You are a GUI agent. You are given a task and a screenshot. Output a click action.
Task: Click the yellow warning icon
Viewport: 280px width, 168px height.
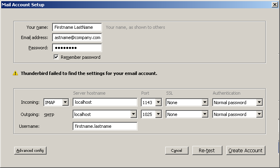click(15, 73)
